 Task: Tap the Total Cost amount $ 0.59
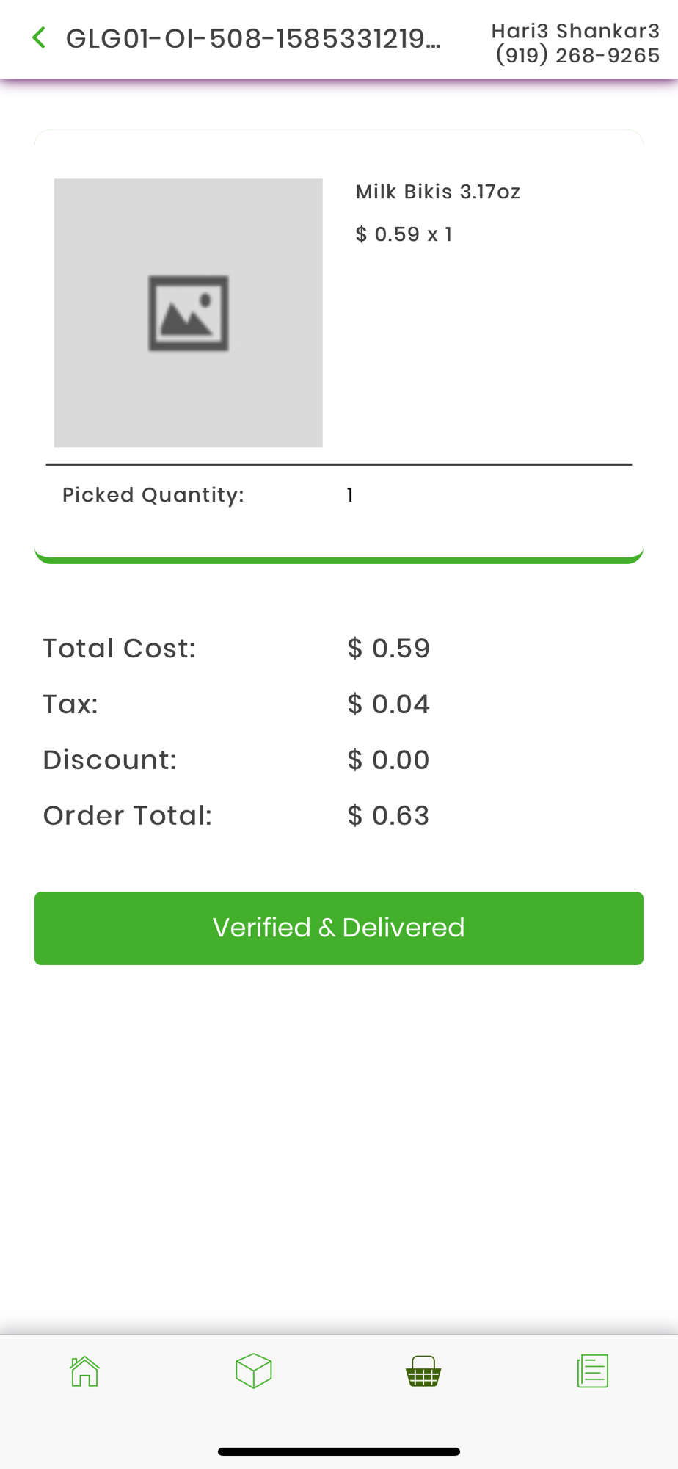coord(388,648)
